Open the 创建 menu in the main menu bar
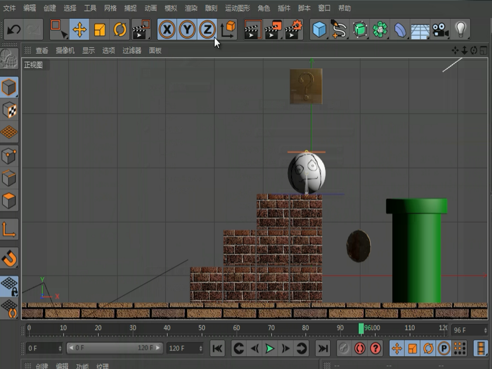The height and width of the screenshot is (369, 492). pos(50,8)
